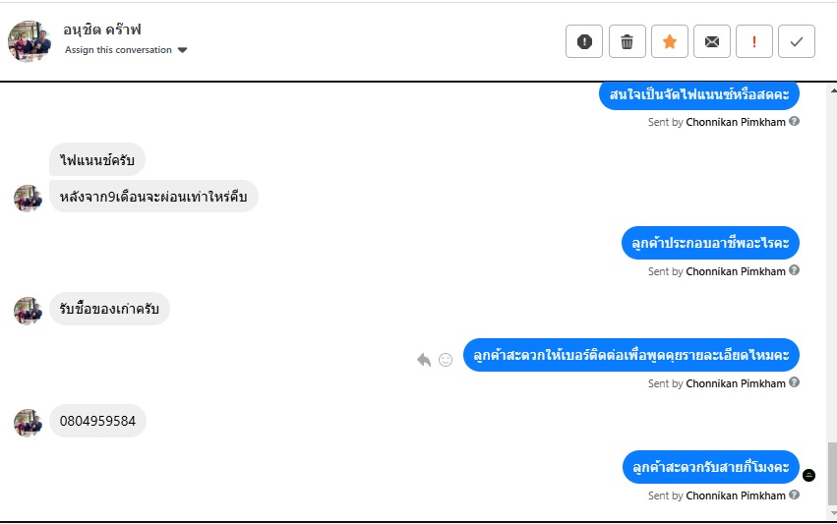Click the help icon under the occupation question
This screenshot has width=837, height=524.
(794, 270)
